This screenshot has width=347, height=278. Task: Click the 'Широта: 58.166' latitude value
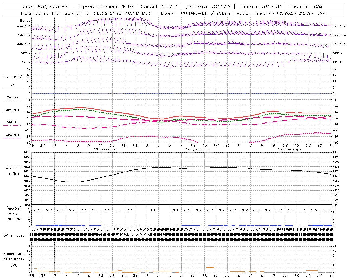pyautogui.click(x=260, y=7)
